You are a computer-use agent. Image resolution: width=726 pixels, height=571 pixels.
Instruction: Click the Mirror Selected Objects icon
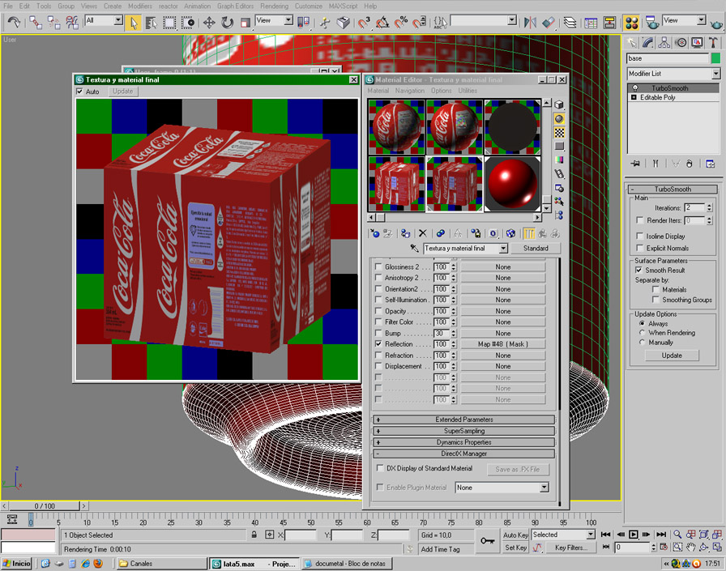tap(530, 22)
